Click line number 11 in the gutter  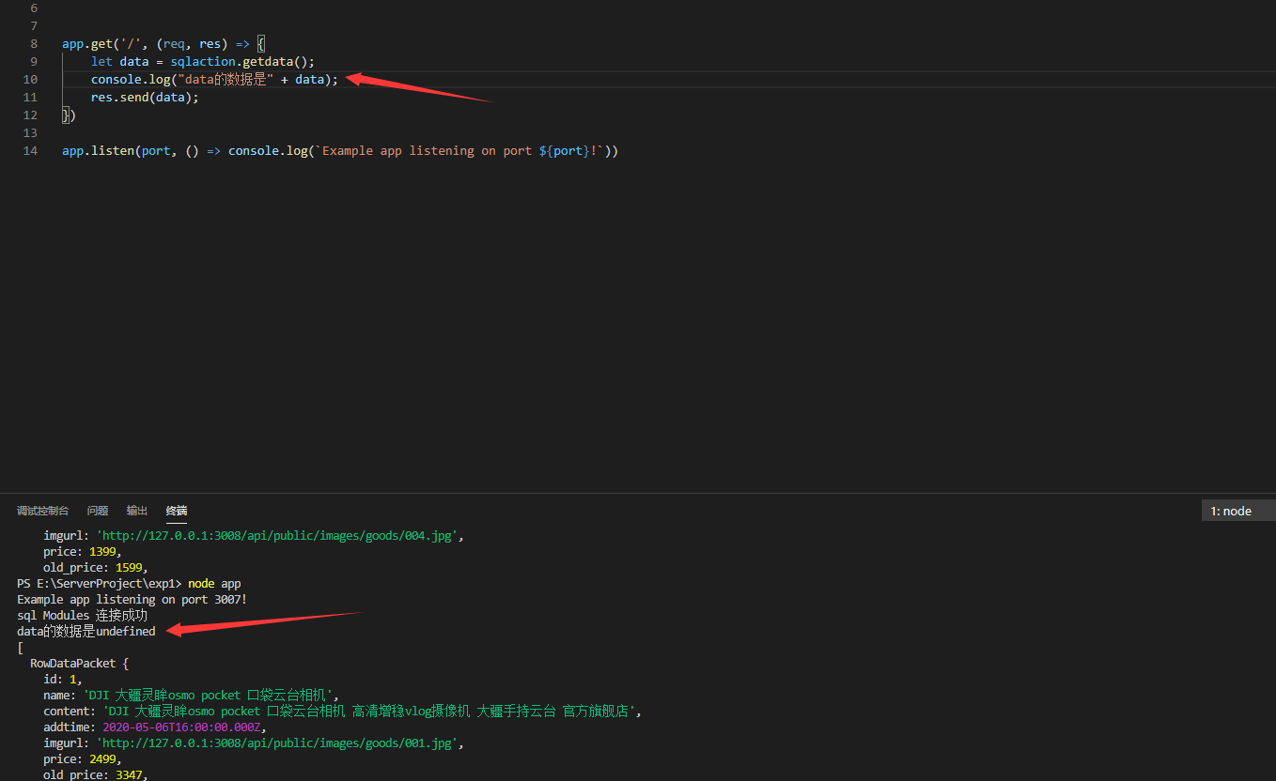pyautogui.click(x=30, y=98)
